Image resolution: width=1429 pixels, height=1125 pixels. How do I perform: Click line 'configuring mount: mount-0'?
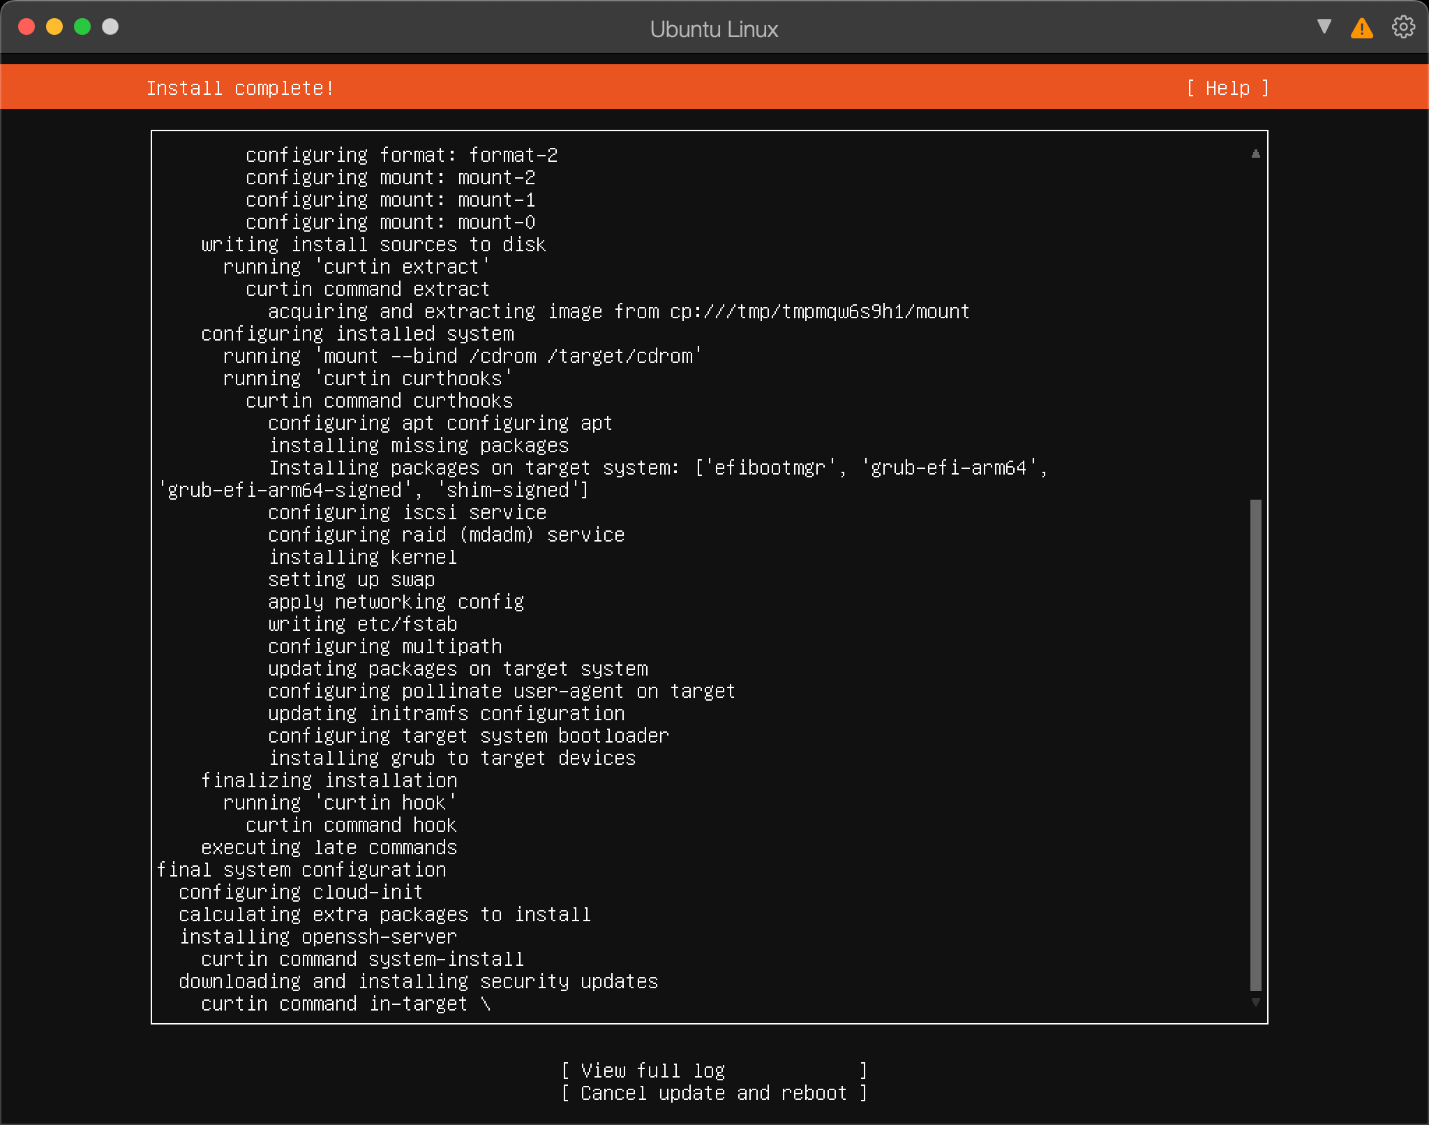[x=390, y=222]
